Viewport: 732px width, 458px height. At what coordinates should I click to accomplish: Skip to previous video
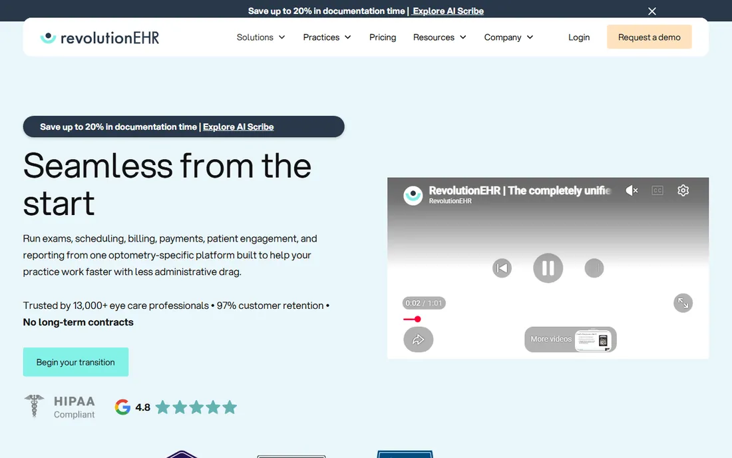[502, 268]
